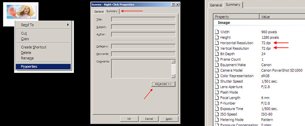
Task: Click the girl with balloon thumbnail
Action: point(21,12)
